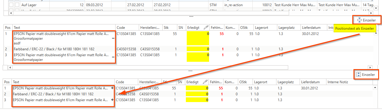Click right arrow of expanded table's horizontal scrollbar
The width and height of the screenshot is (382, 110).
tap(370, 67)
